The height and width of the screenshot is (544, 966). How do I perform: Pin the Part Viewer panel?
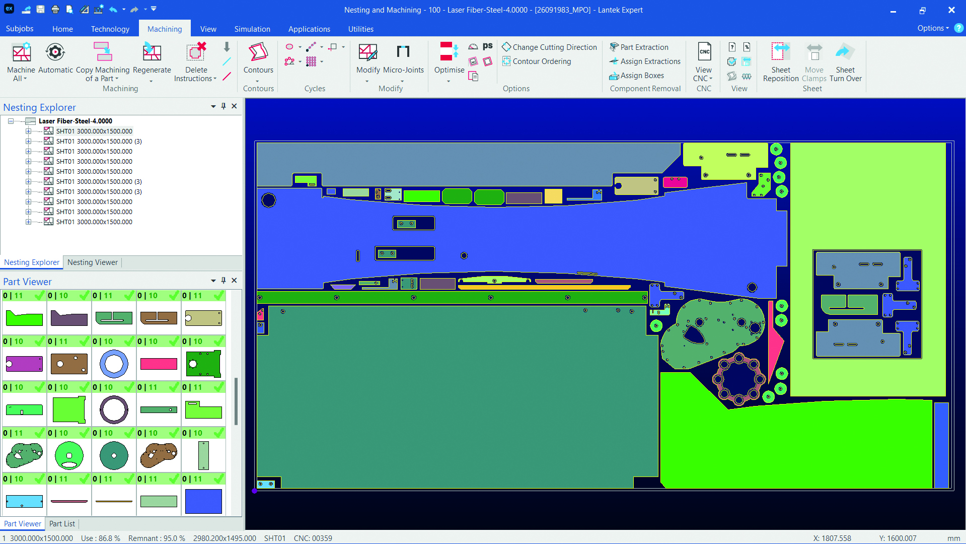tap(224, 281)
